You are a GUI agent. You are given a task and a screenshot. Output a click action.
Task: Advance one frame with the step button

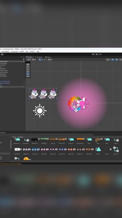click(x=100, y=54)
